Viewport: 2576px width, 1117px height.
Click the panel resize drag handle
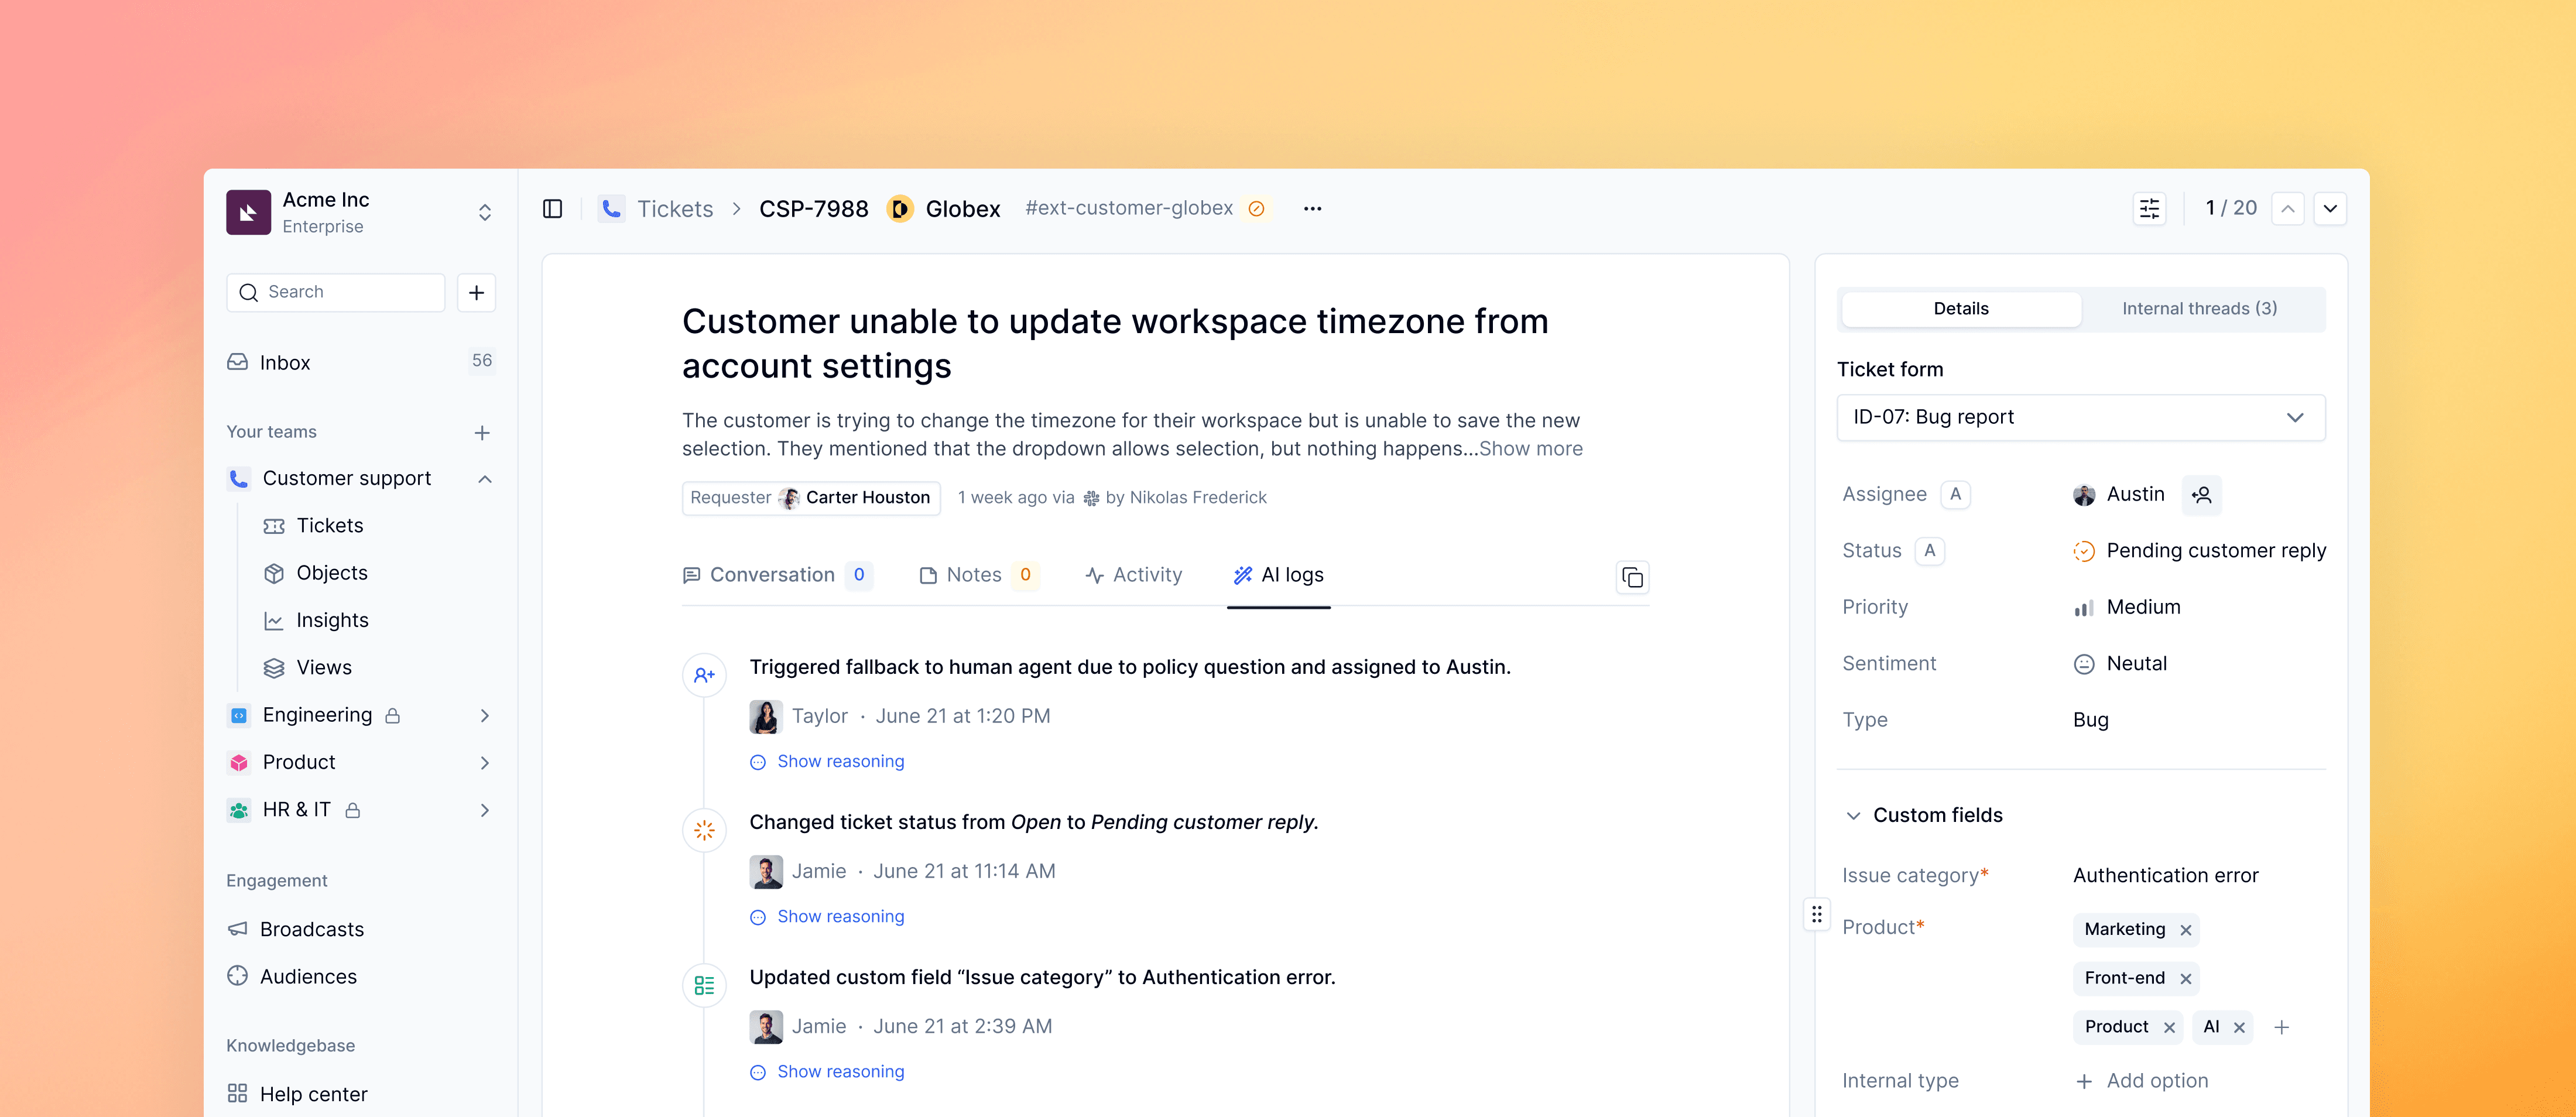[1817, 913]
